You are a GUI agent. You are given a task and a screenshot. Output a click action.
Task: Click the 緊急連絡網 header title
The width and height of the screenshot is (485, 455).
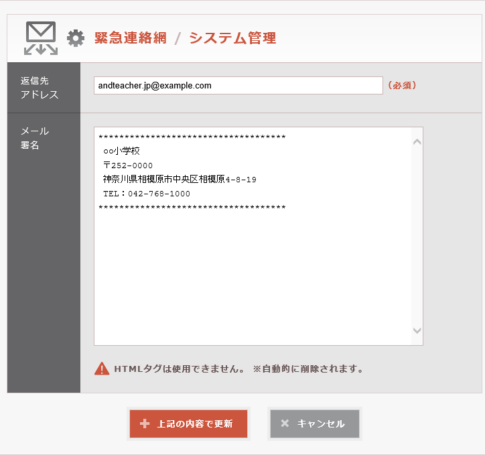point(130,38)
